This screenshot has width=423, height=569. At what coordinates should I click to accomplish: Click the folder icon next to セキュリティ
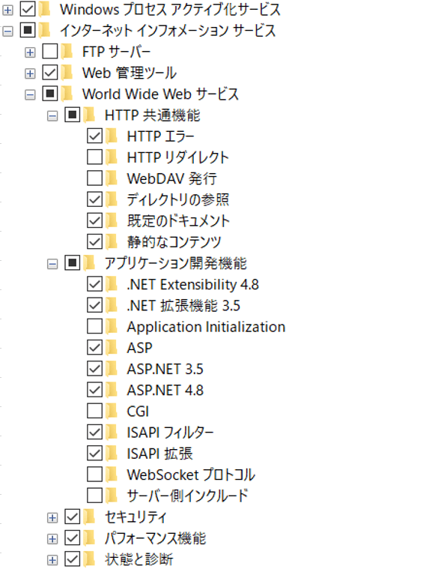pyautogui.click(x=89, y=517)
